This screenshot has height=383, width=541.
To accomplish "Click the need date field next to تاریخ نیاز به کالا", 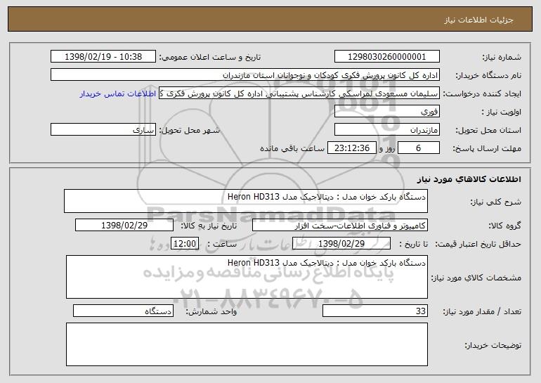I will [124, 226].
